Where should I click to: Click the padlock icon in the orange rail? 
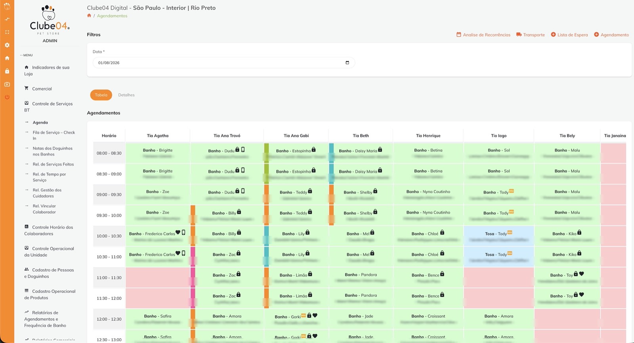click(x=7, y=71)
